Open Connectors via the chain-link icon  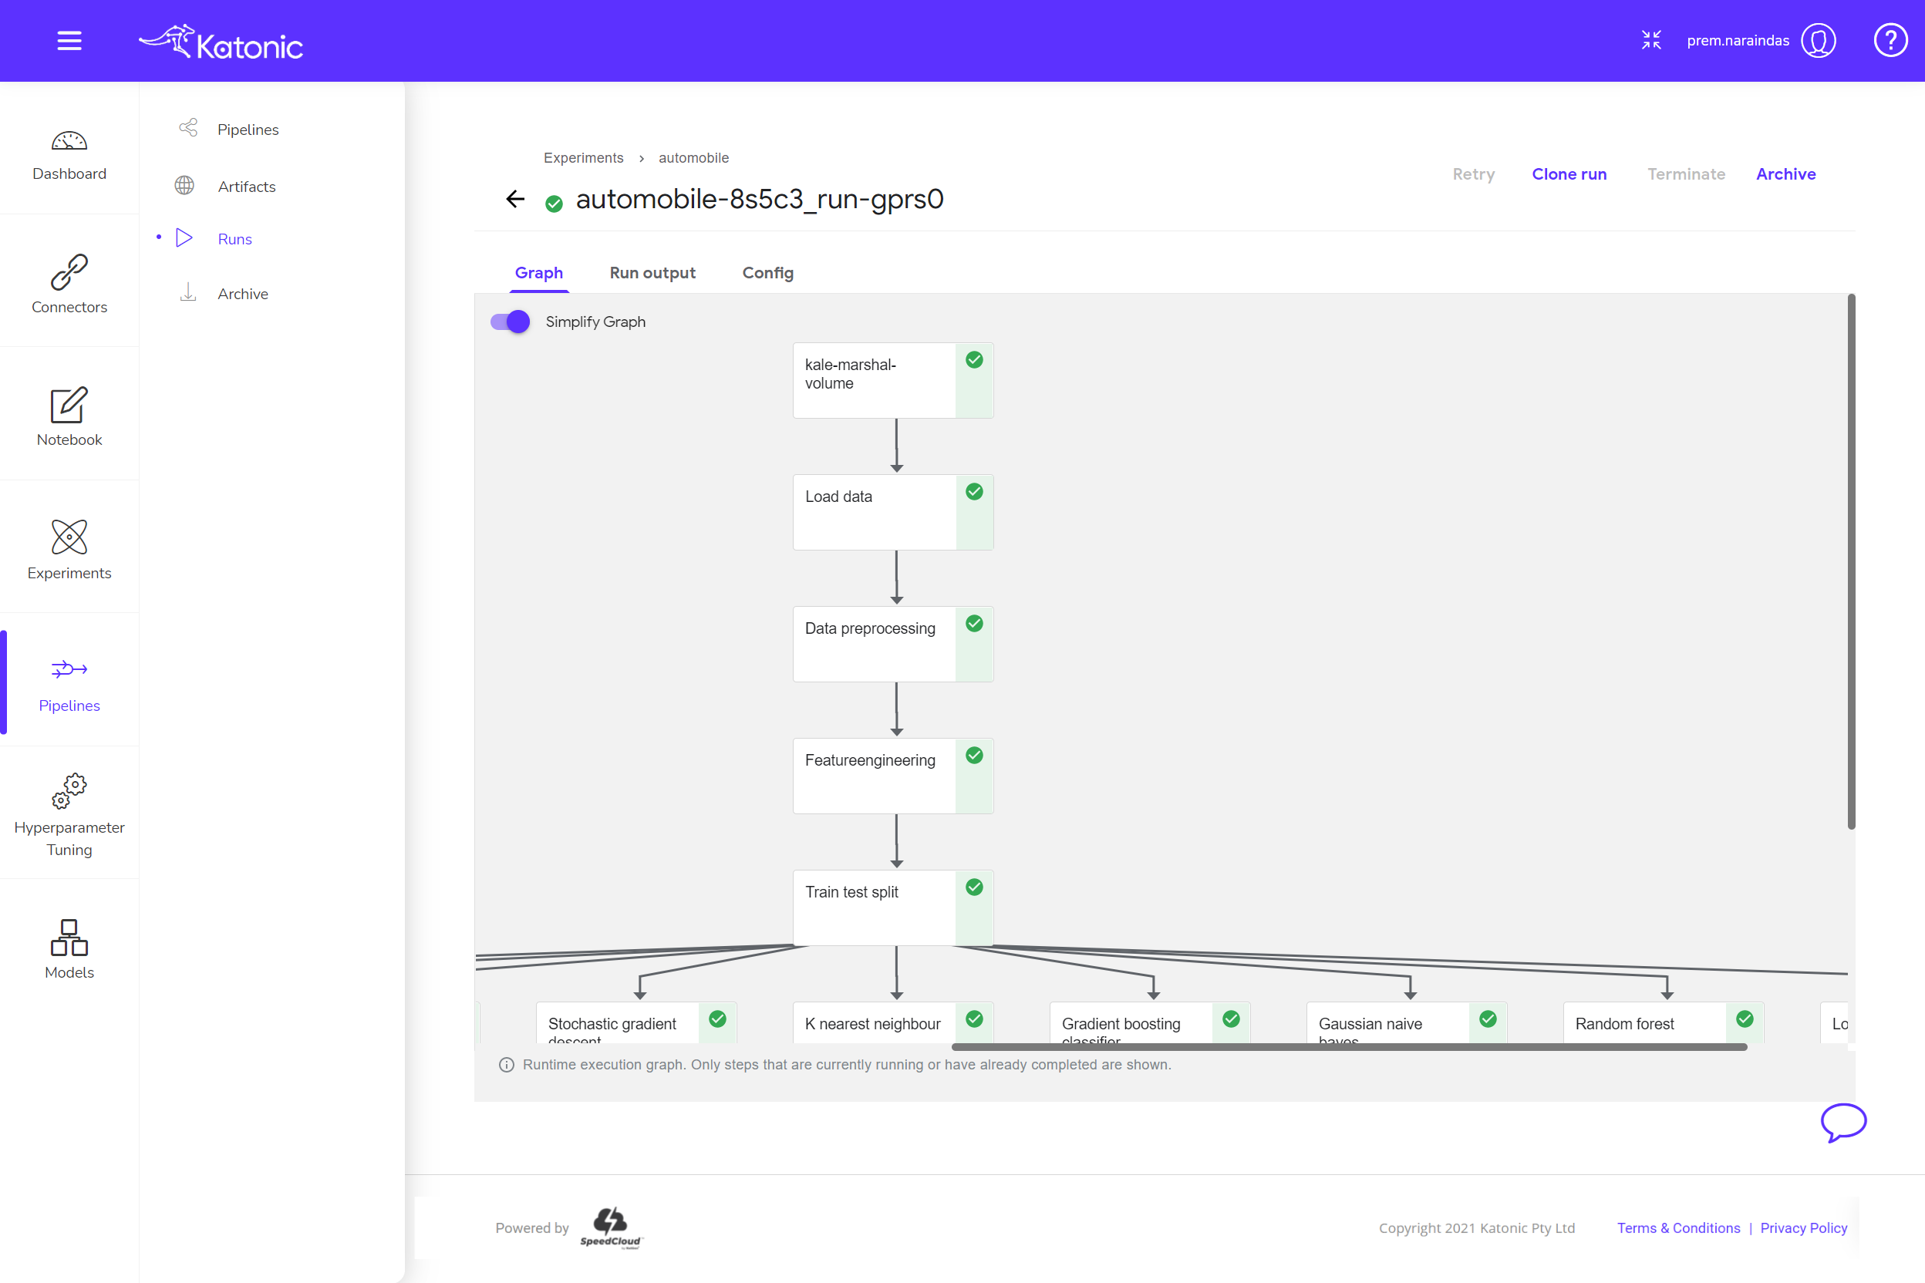coord(69,271)
